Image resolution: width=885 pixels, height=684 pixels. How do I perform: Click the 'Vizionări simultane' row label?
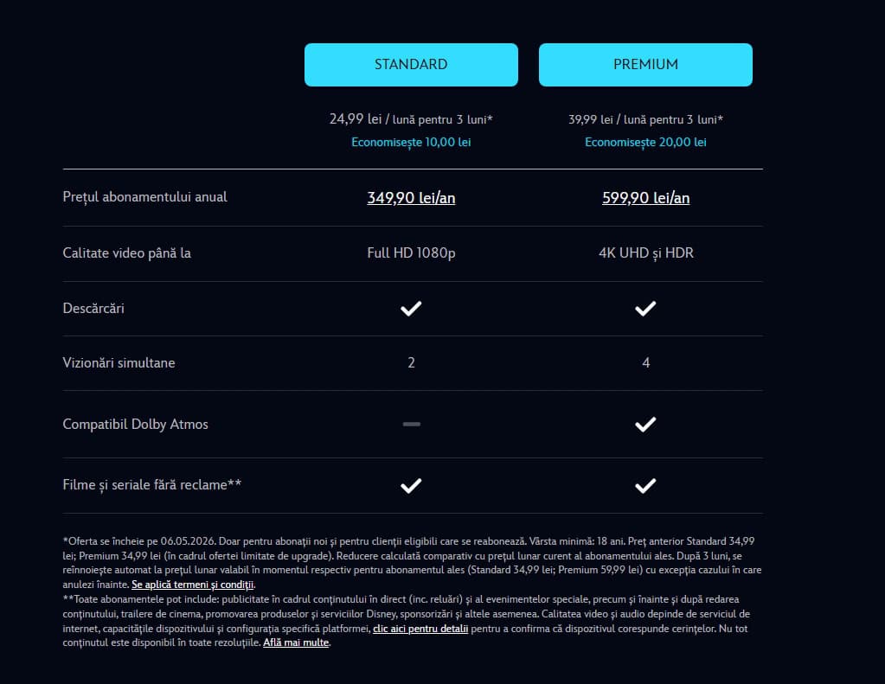119,362
